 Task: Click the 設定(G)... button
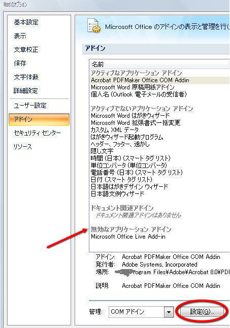[x=202, y=312]
